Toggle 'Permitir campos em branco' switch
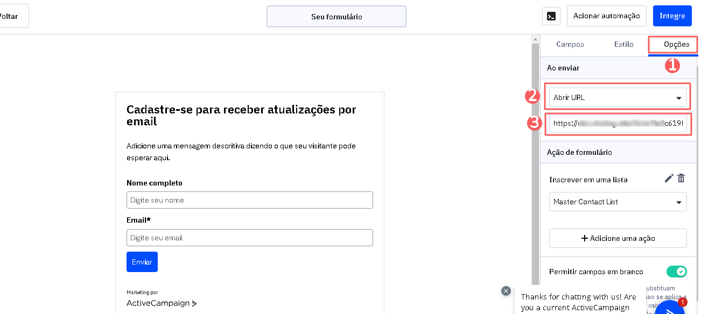This screenshot has width=701, height=314. 676,272
